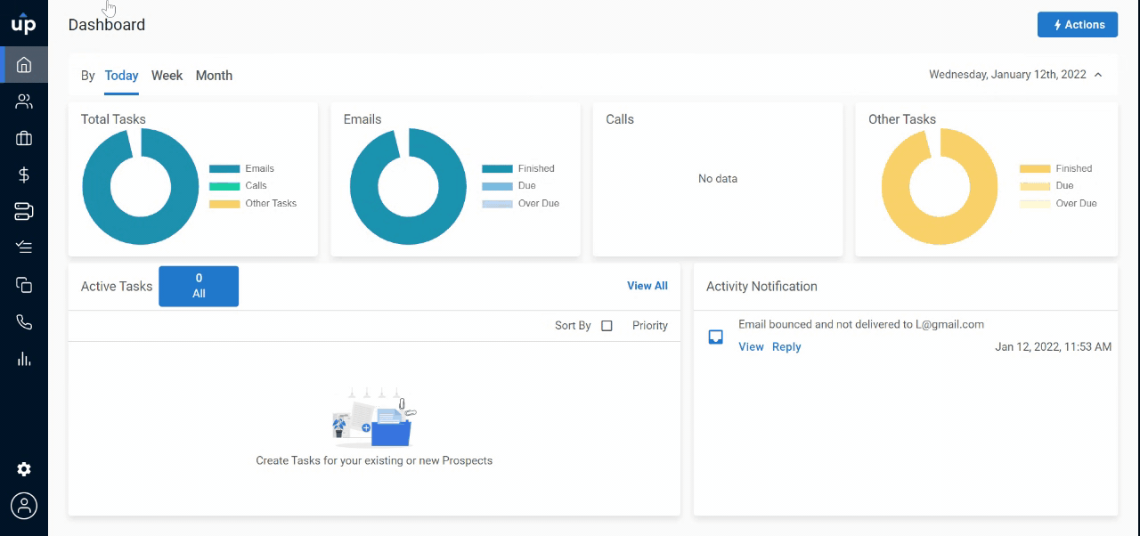Click the Calls legend swatch in Total Tasks

[x=224, y=186]
